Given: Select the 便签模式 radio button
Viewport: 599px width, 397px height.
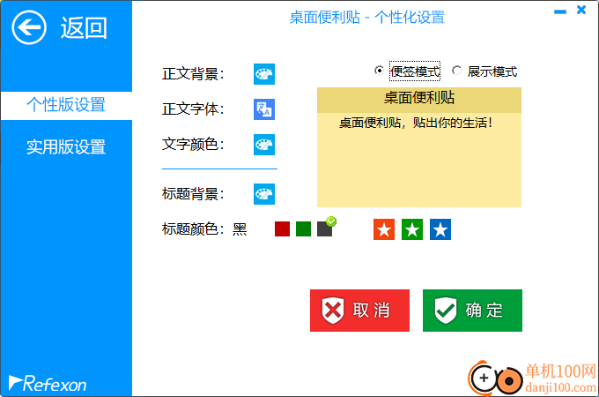Looking at the screenshot, I should [x=379, y=71].
